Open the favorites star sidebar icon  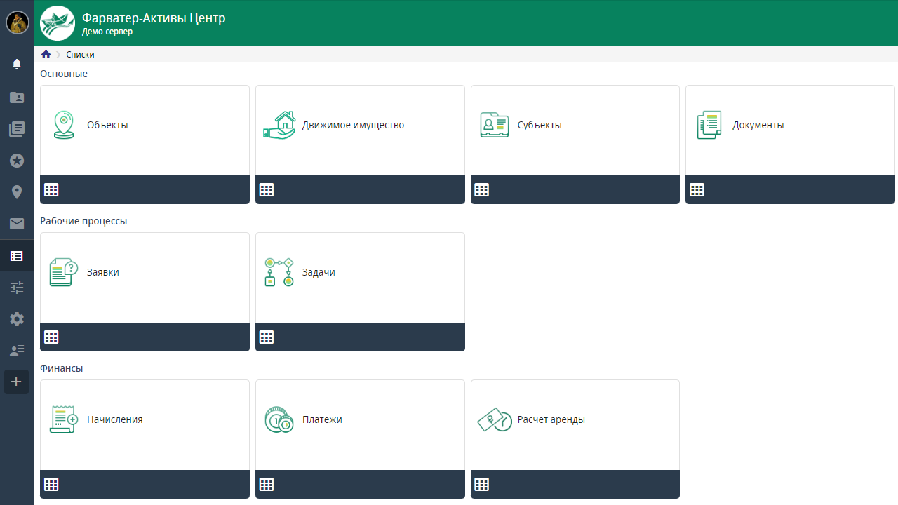coord(17,161)
